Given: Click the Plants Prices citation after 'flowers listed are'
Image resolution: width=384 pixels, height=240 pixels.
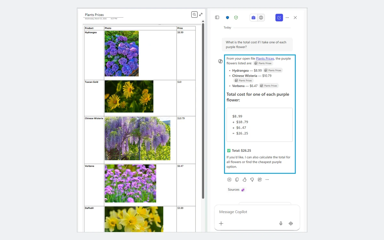Looking at the screenshot, I should click(263, 63).
